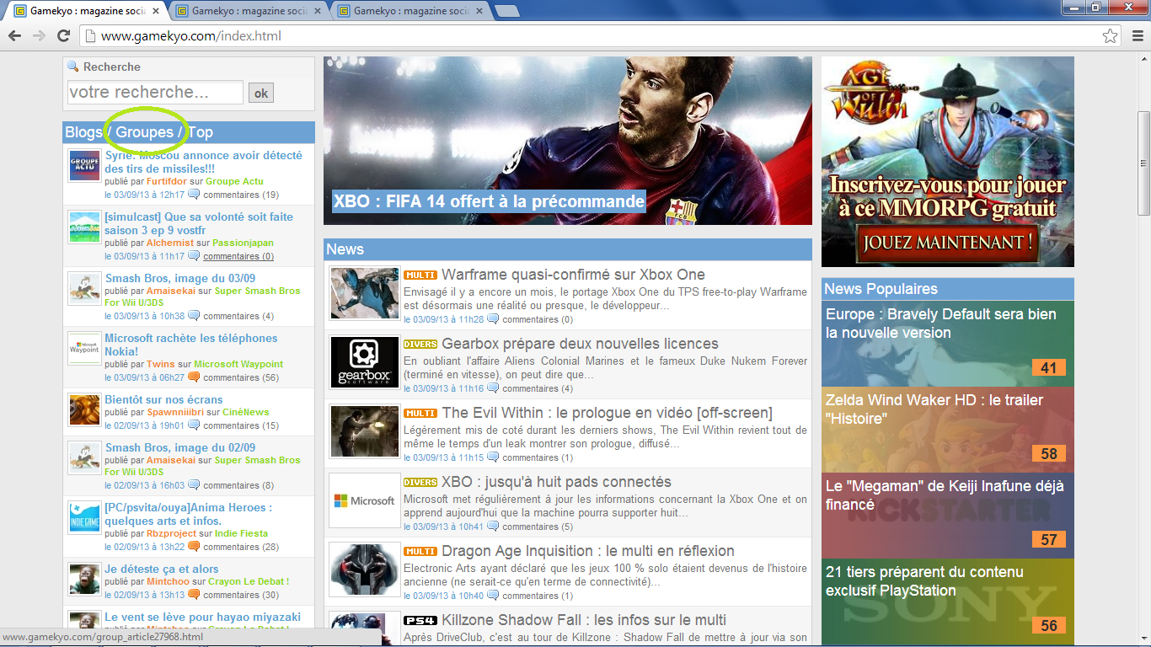
Task: Open Smash Bros image du 03/09 post
Action: 180,278
